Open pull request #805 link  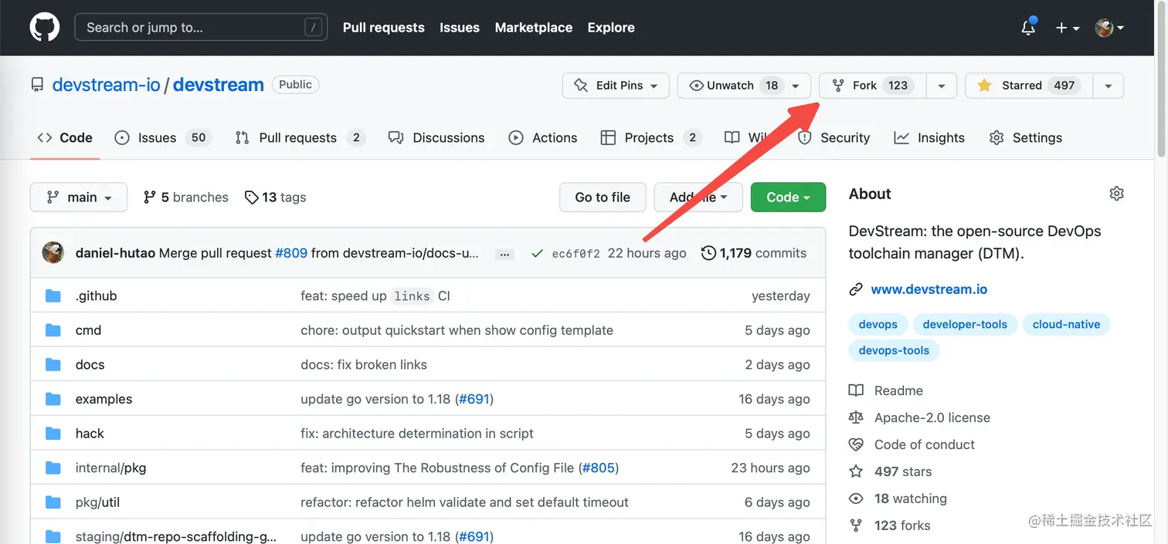598,468
